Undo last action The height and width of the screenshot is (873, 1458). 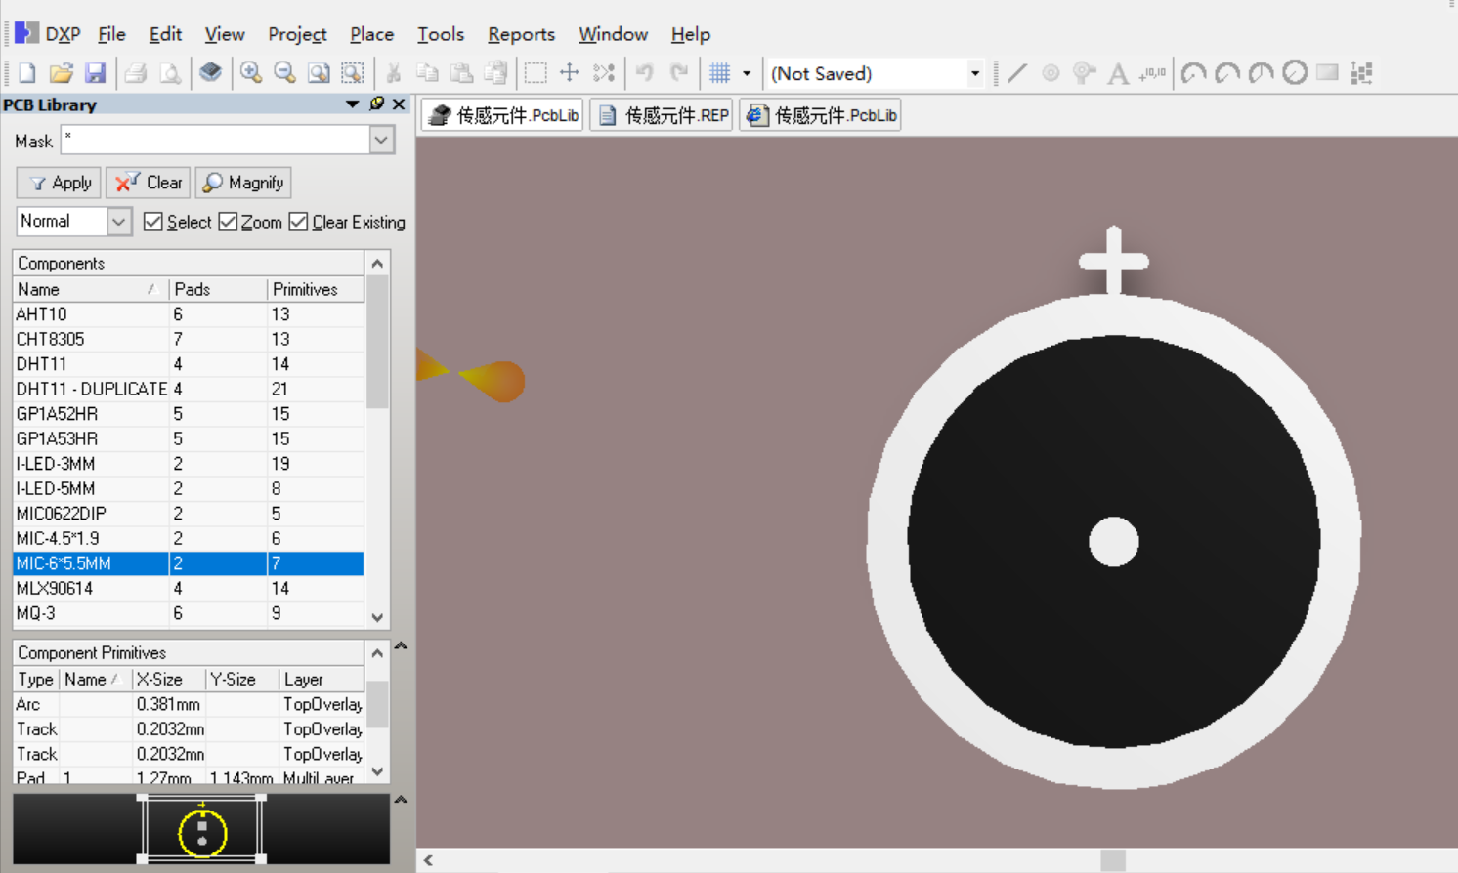click(x=644, y=73)
